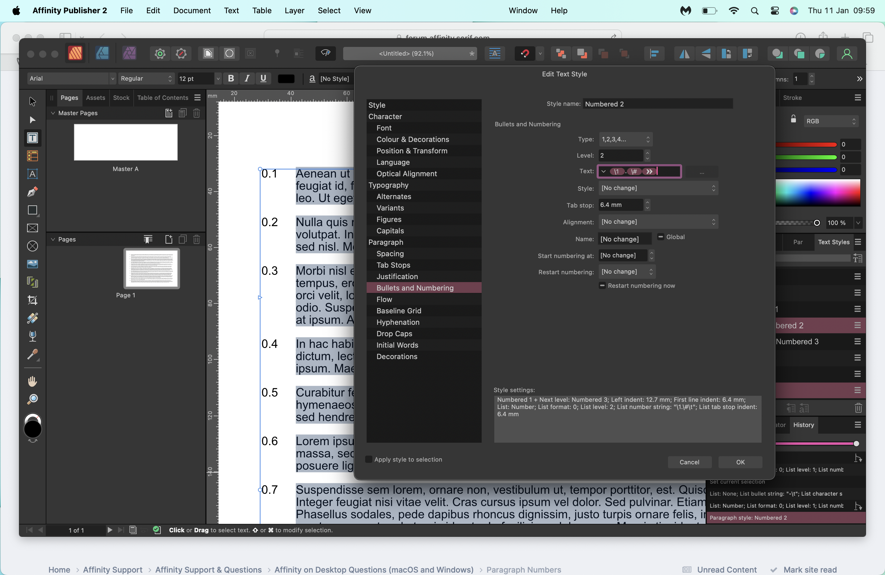Click the Account person icon in toolbar

[847, 54]
